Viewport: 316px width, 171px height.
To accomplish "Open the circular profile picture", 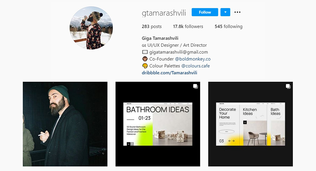I will coord(91,28).
